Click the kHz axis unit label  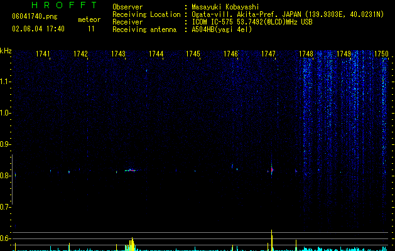pos(6,51)
